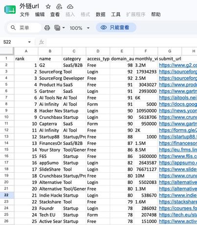Select Ai Infinity's 'Form' access cell
This screenshot has height=225, width=197.
(x=98, y=104)
